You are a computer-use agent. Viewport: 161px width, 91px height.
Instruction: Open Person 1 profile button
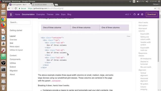pos(156,4)
